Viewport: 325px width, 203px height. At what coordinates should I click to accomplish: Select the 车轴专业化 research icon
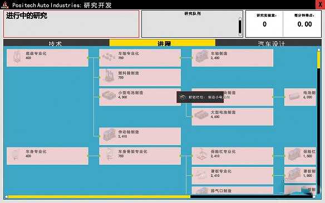109,57
